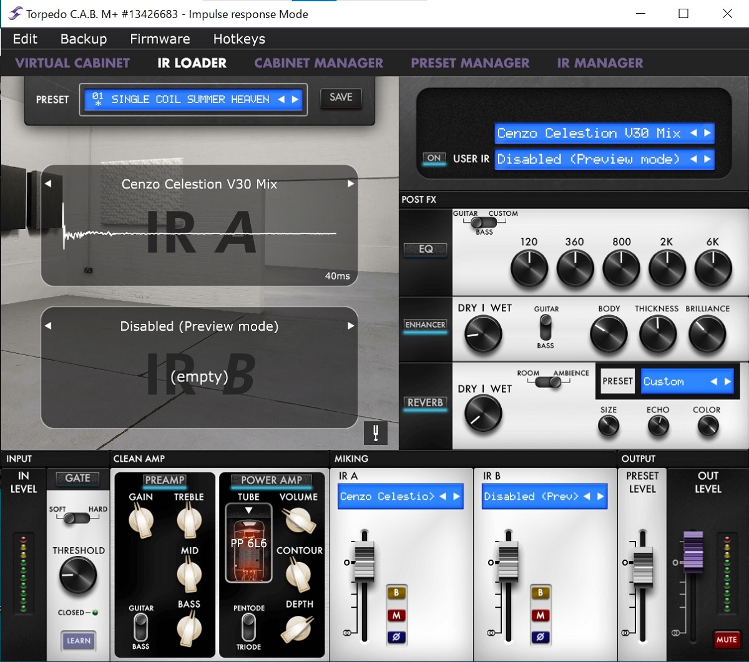
Task: Click the Enhancer Dry/Wet knob
Action: (484, 334)
